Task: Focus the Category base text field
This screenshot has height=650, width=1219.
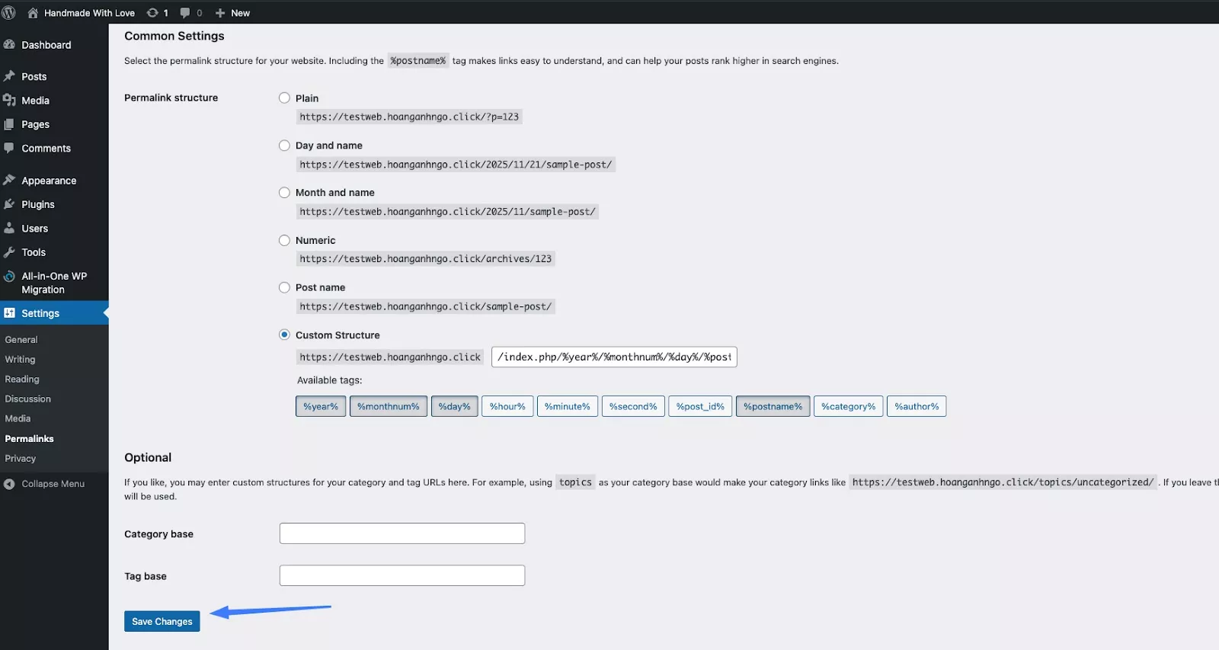Action: coord(402,533)
